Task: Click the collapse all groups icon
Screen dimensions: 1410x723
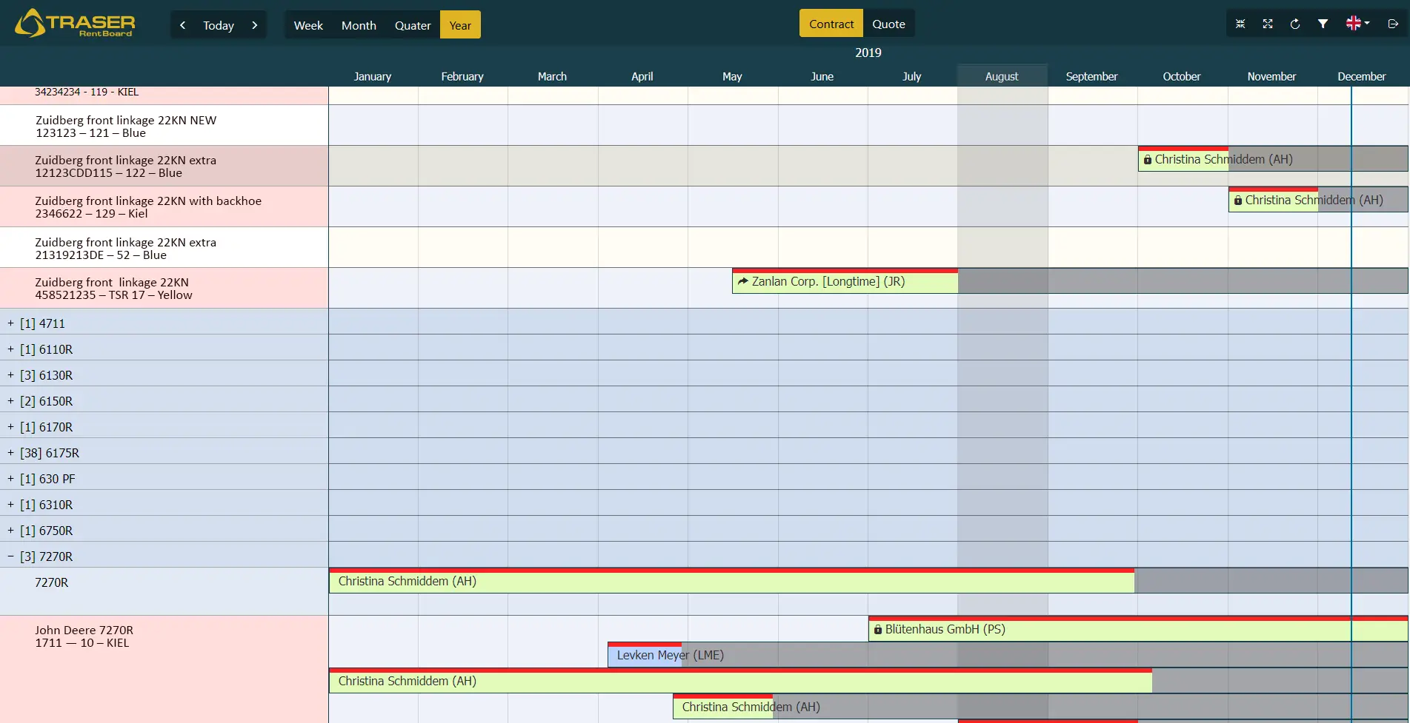Action: click(x=1240, y=24)
